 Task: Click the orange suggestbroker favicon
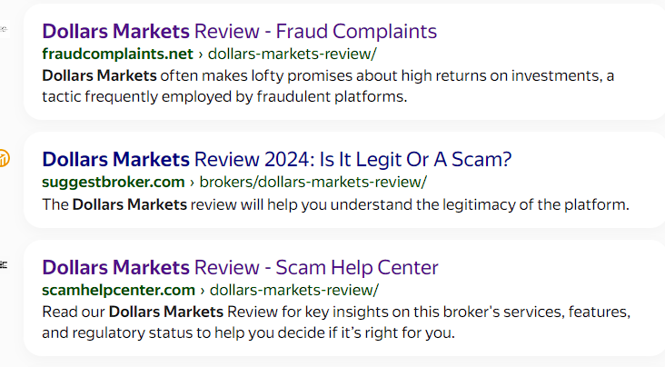pos(5,158)
